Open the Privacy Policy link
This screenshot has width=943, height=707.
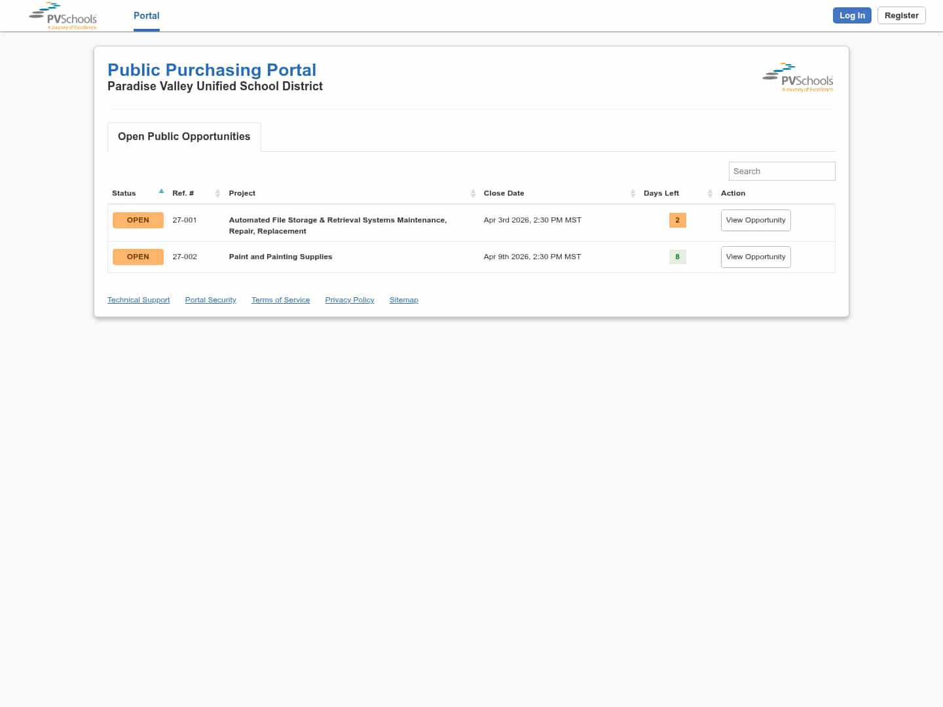tap(349, 300)
